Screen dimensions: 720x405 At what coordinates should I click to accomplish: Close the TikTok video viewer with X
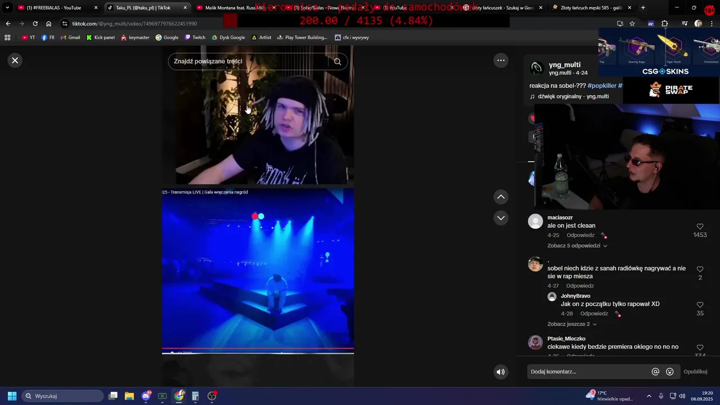coord(15,60)
